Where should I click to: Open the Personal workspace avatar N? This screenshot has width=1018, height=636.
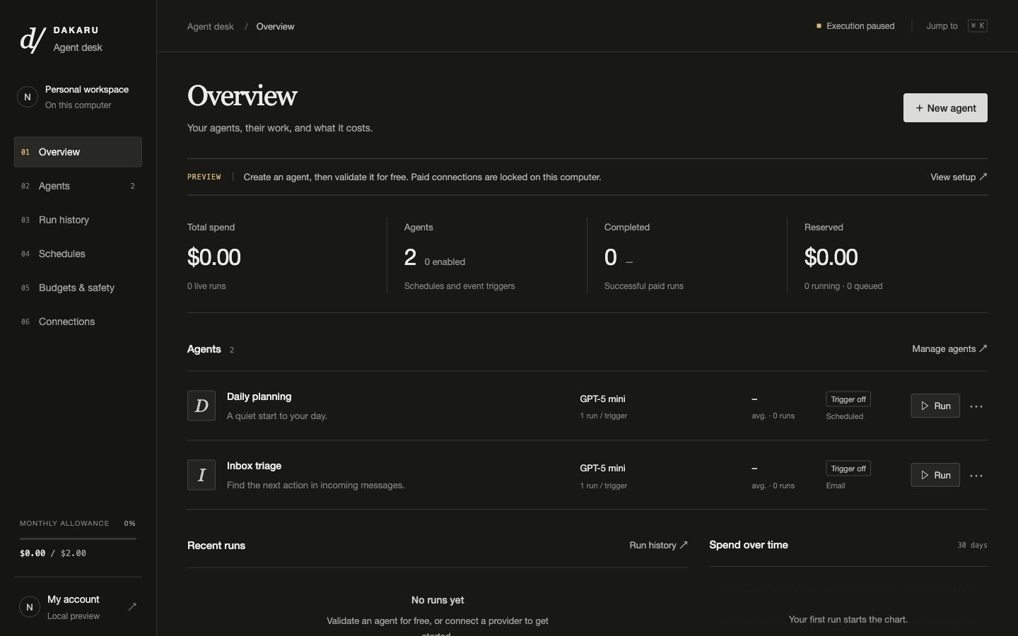(x=28, y=98)
